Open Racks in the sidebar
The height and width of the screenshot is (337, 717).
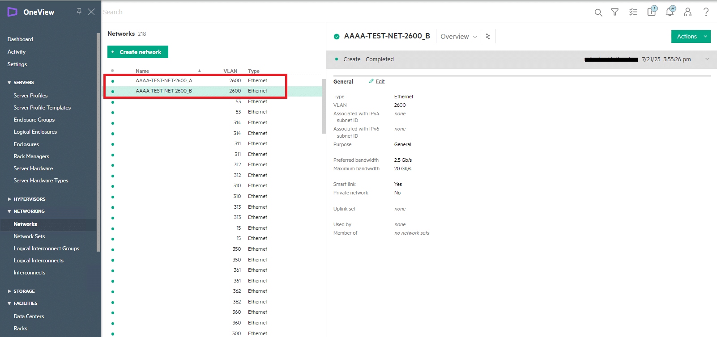20,329
